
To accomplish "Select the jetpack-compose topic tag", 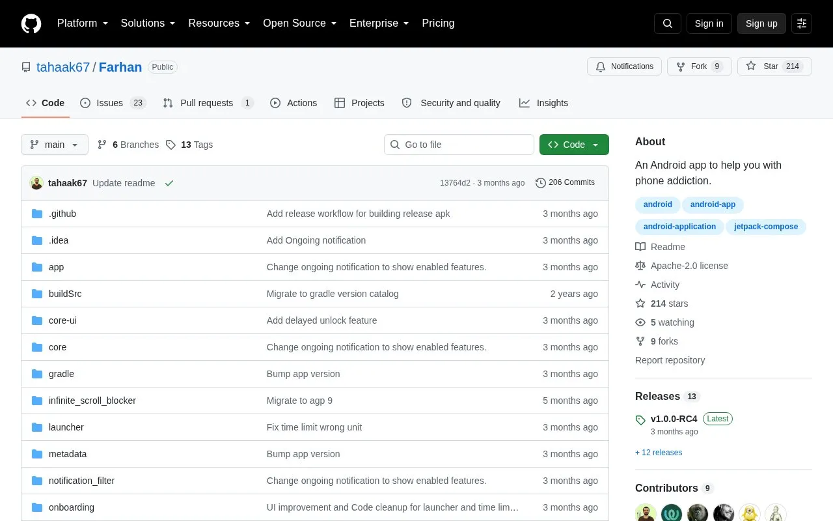I will tap(766, 227).
